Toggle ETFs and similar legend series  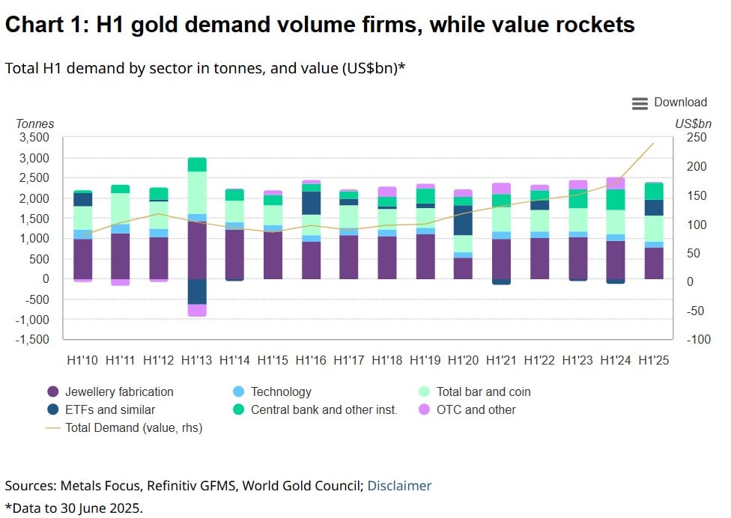coord(101,409)
